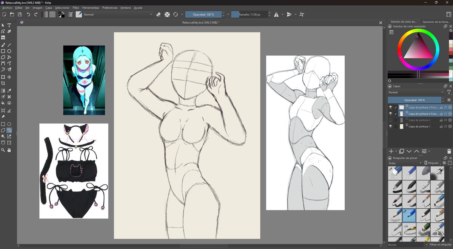This screenshot has height=249, width=453.
Task: Open the Preferencias menu
Action: [110, 8]
